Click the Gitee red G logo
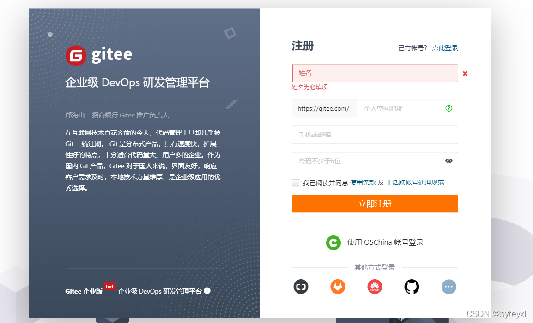 click(76, 56)
